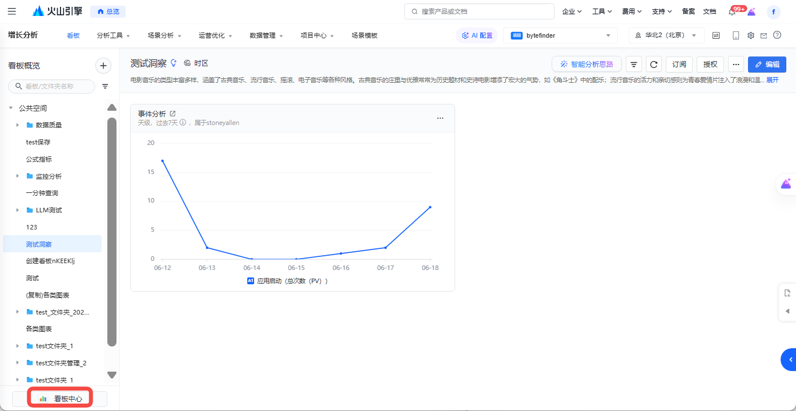Expand the test_文件夹_202... folder

click(x=18, y=312)
